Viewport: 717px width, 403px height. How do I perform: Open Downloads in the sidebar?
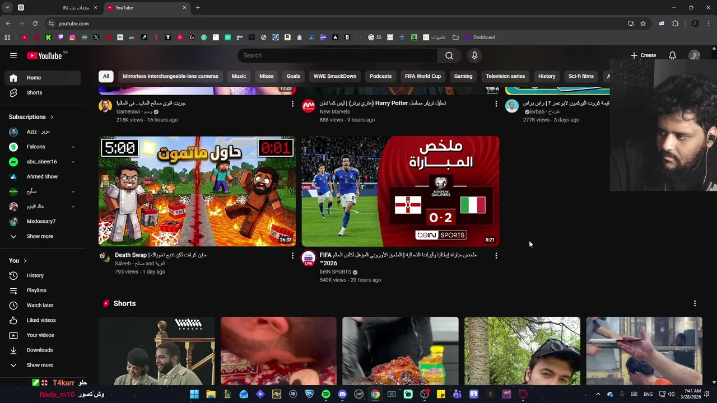tap(43, 350)
